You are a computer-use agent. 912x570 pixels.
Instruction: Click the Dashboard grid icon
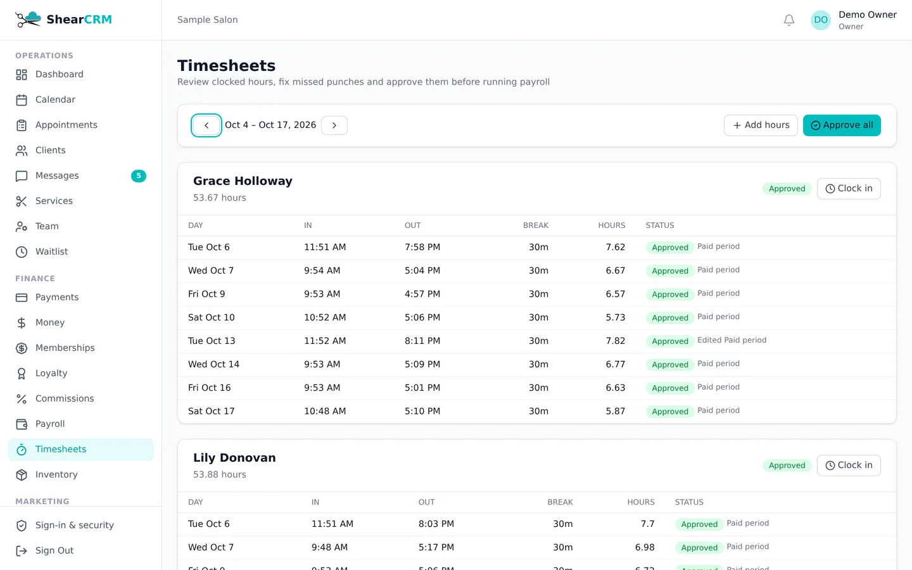22,75
